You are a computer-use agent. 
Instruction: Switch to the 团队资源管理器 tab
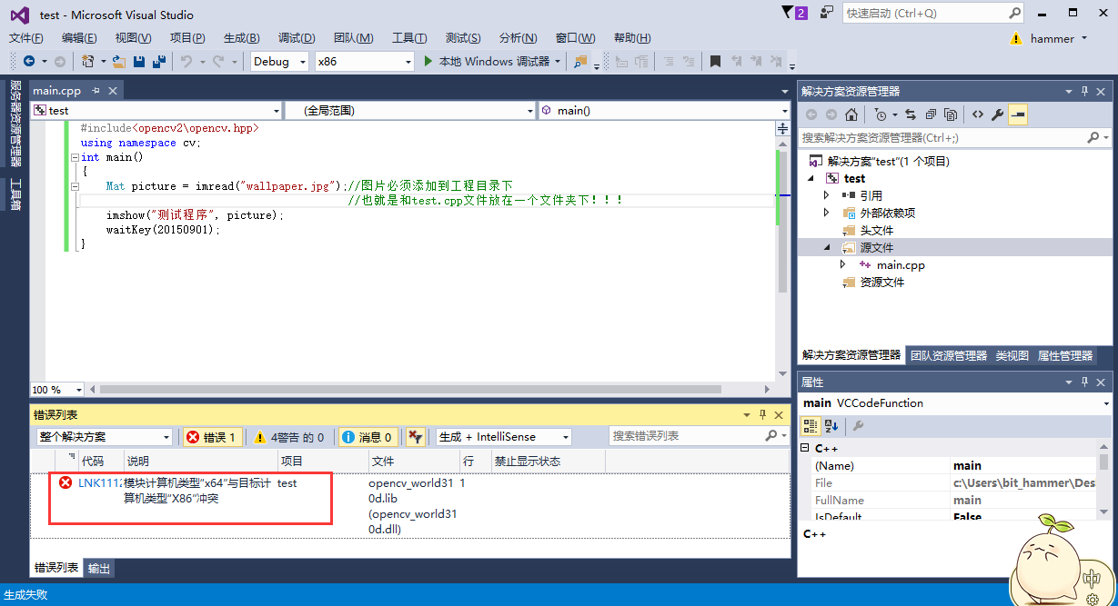[x=948, y=355]
